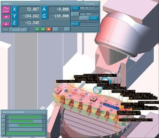Click the Z axis travel bar
Screen dimensions: 159x138
(26, 125)
